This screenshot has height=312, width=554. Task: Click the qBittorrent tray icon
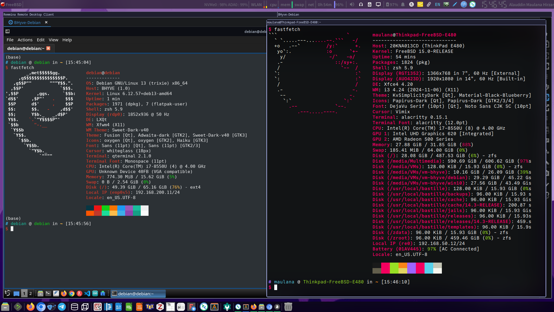[464, 4]
